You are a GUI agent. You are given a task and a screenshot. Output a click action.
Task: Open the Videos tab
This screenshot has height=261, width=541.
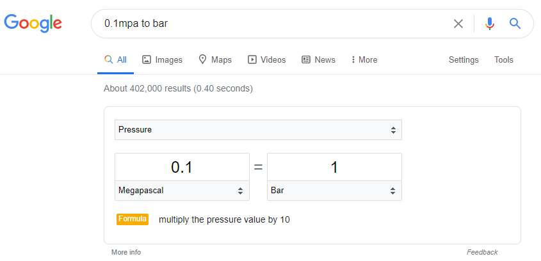[267, 59]
